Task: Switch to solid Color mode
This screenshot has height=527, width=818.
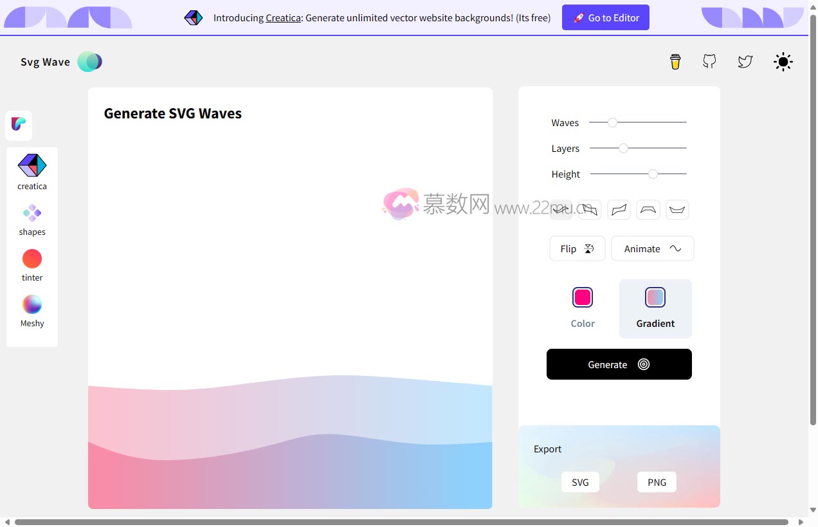Action: point(582,308)
